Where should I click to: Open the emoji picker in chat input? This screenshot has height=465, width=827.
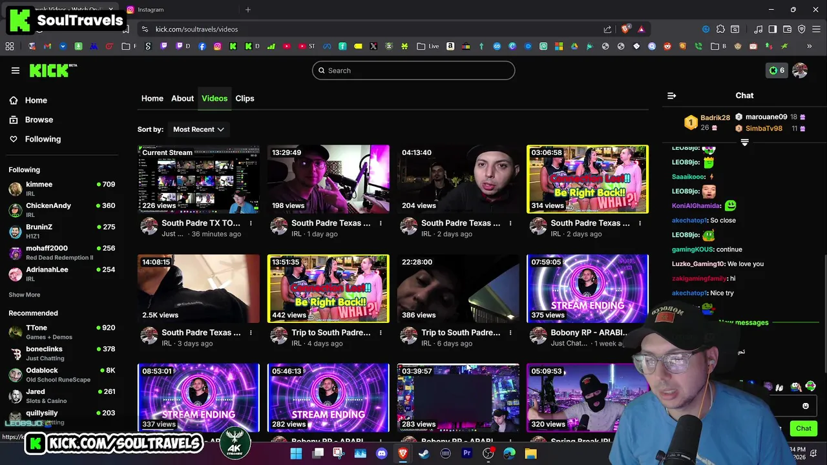point(806,406)
